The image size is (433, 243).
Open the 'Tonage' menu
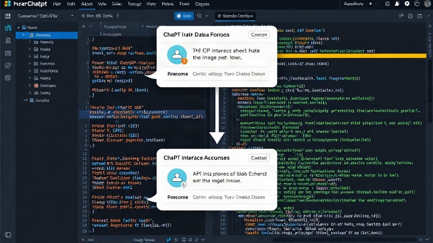134,4
